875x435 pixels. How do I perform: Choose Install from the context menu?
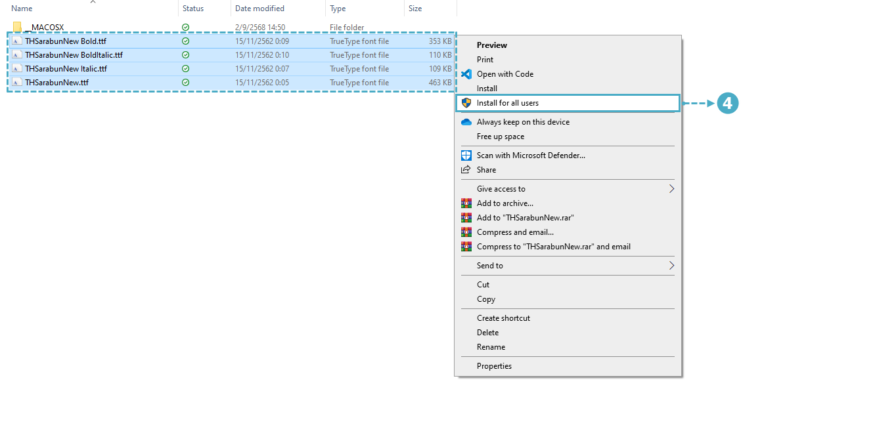[x=487, y=89]
